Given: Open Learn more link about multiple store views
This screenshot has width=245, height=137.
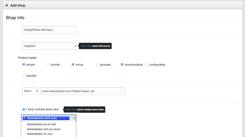Looking at the screenshot, I should pos(71,110).
